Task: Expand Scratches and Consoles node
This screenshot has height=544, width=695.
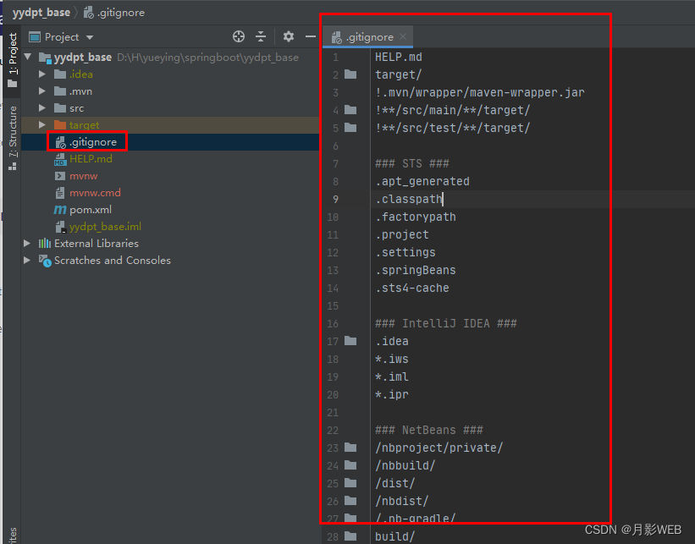Action: coord(27,260)
